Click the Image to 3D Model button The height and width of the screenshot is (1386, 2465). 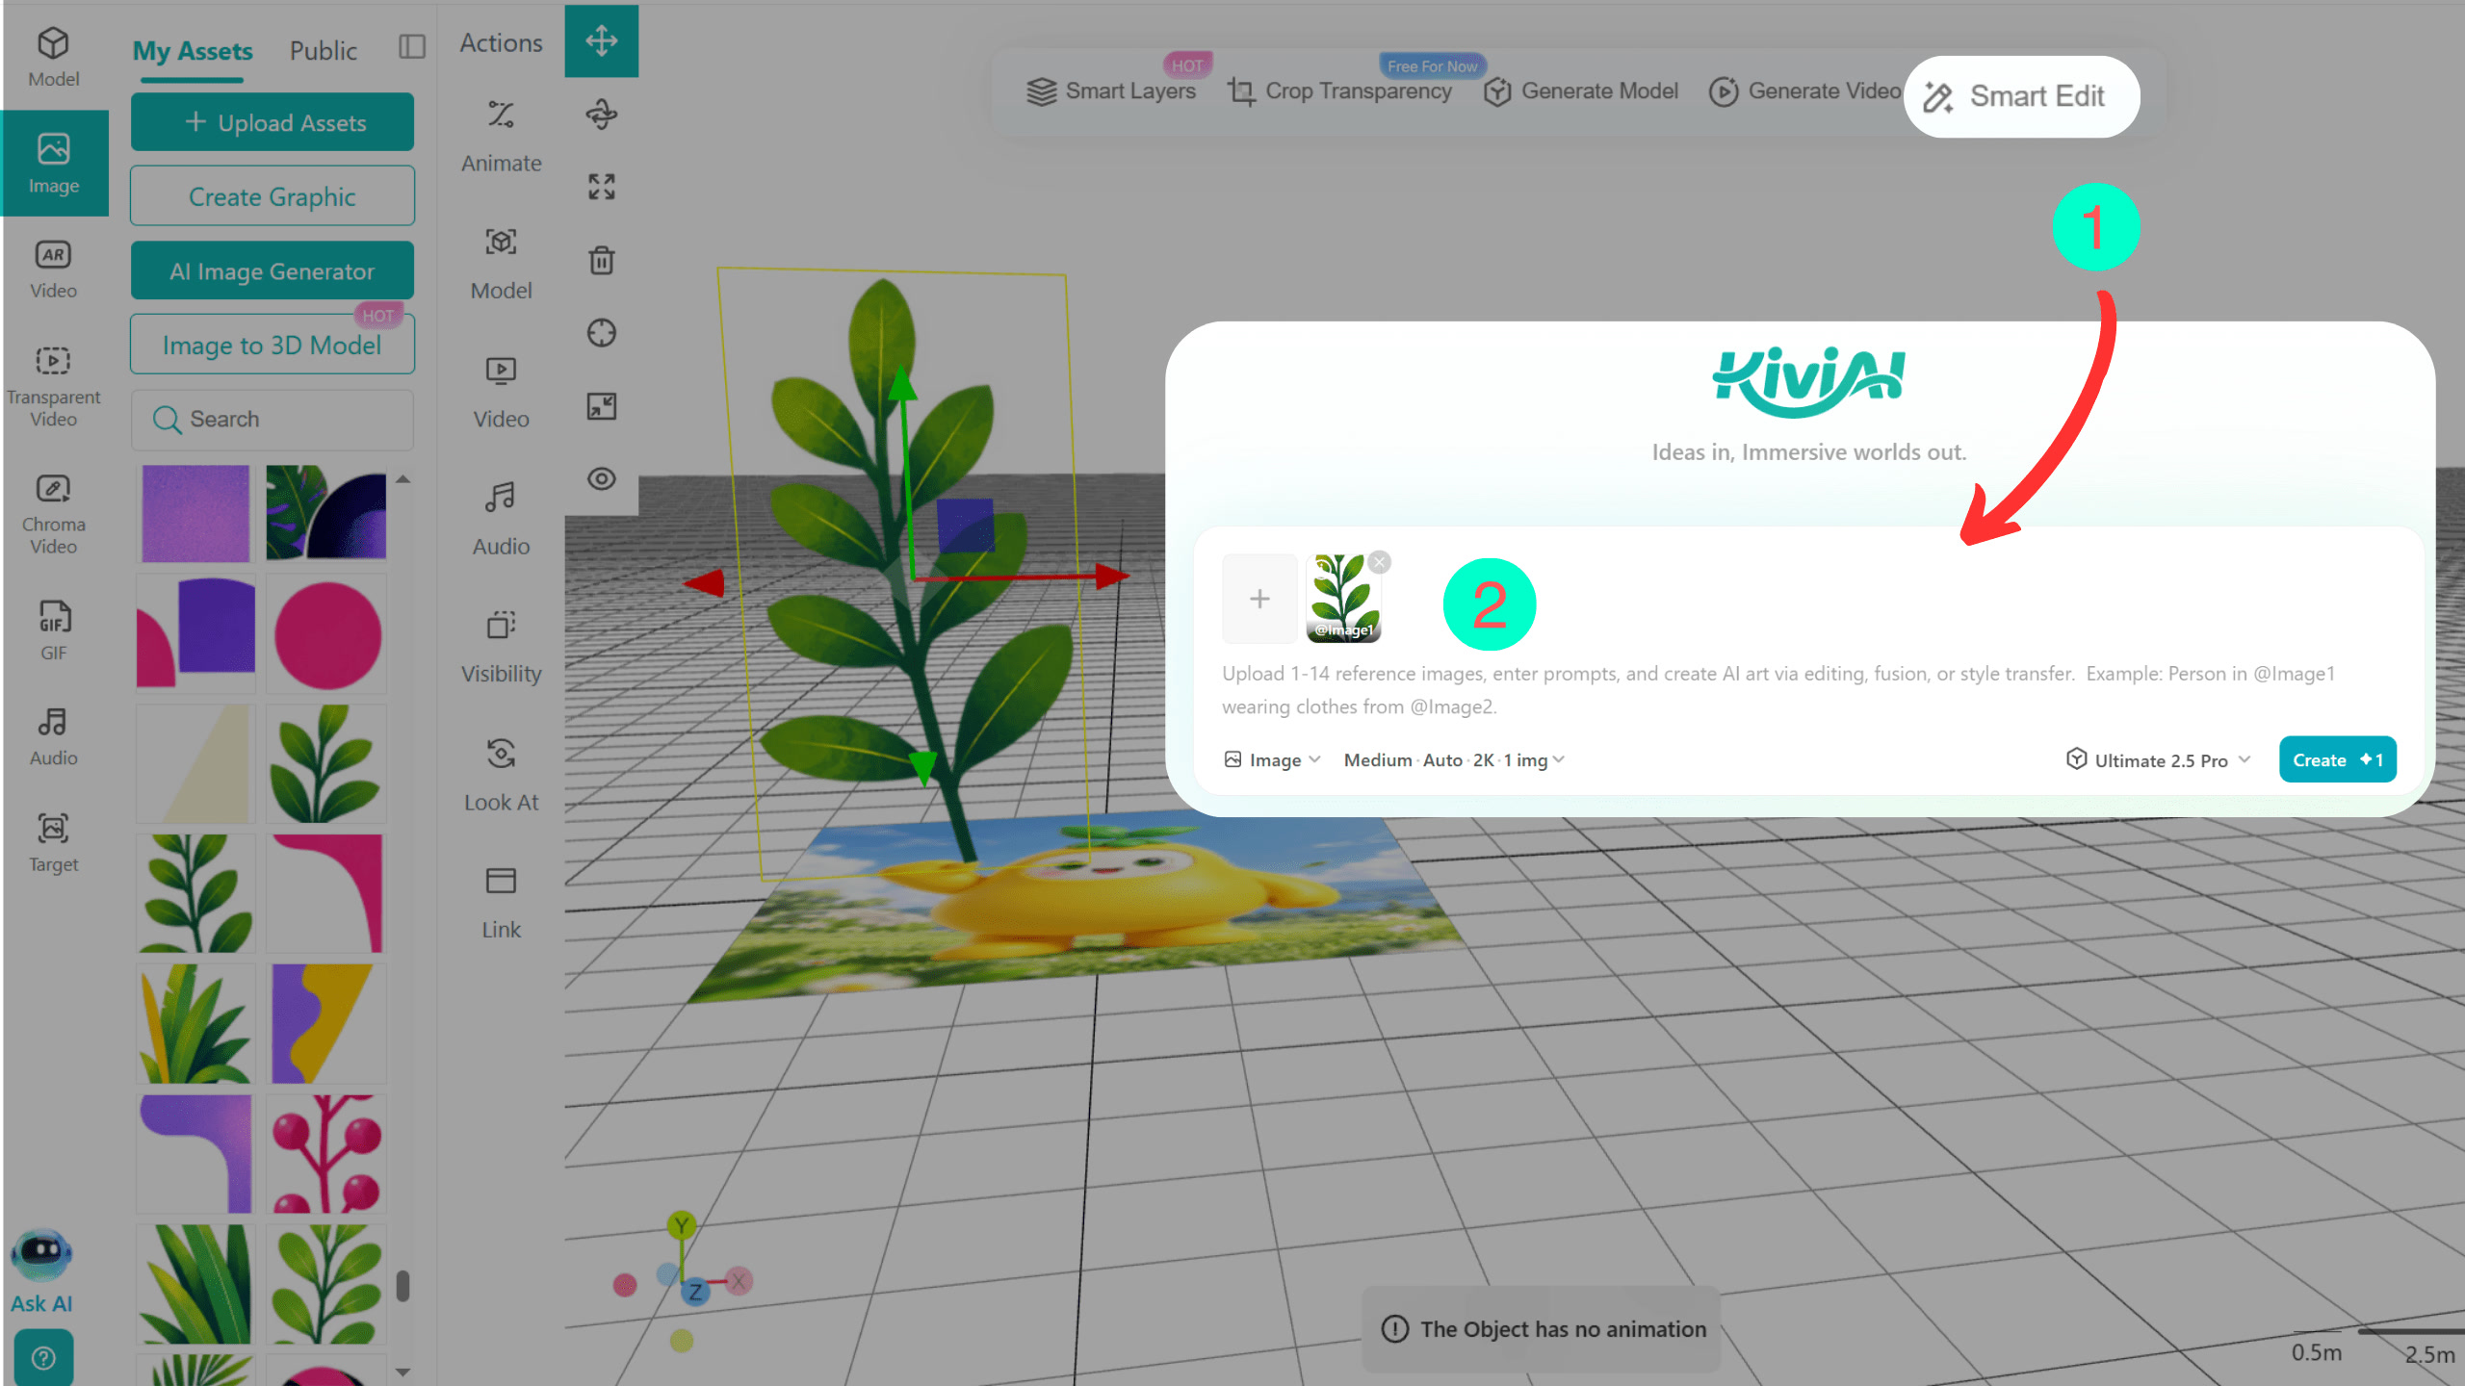coord(272,345)
